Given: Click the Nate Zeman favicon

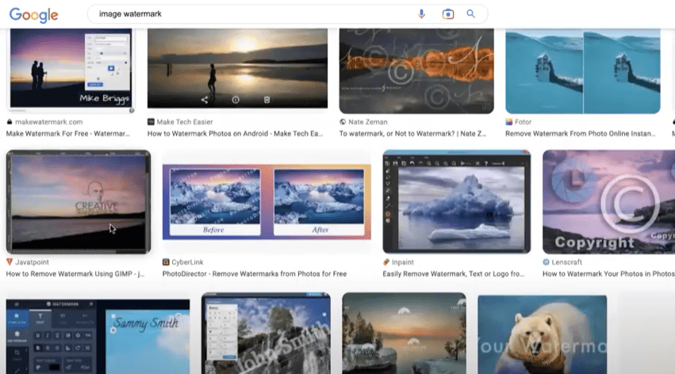Looking at the screenshot, I should point(343,122).
